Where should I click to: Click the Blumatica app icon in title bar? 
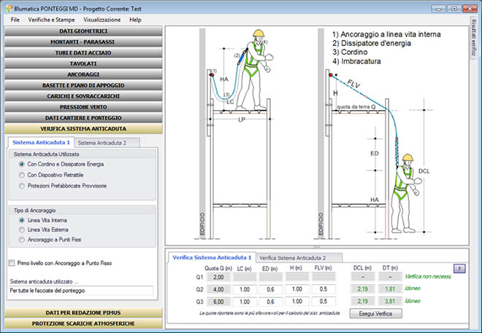pos(9,7)
